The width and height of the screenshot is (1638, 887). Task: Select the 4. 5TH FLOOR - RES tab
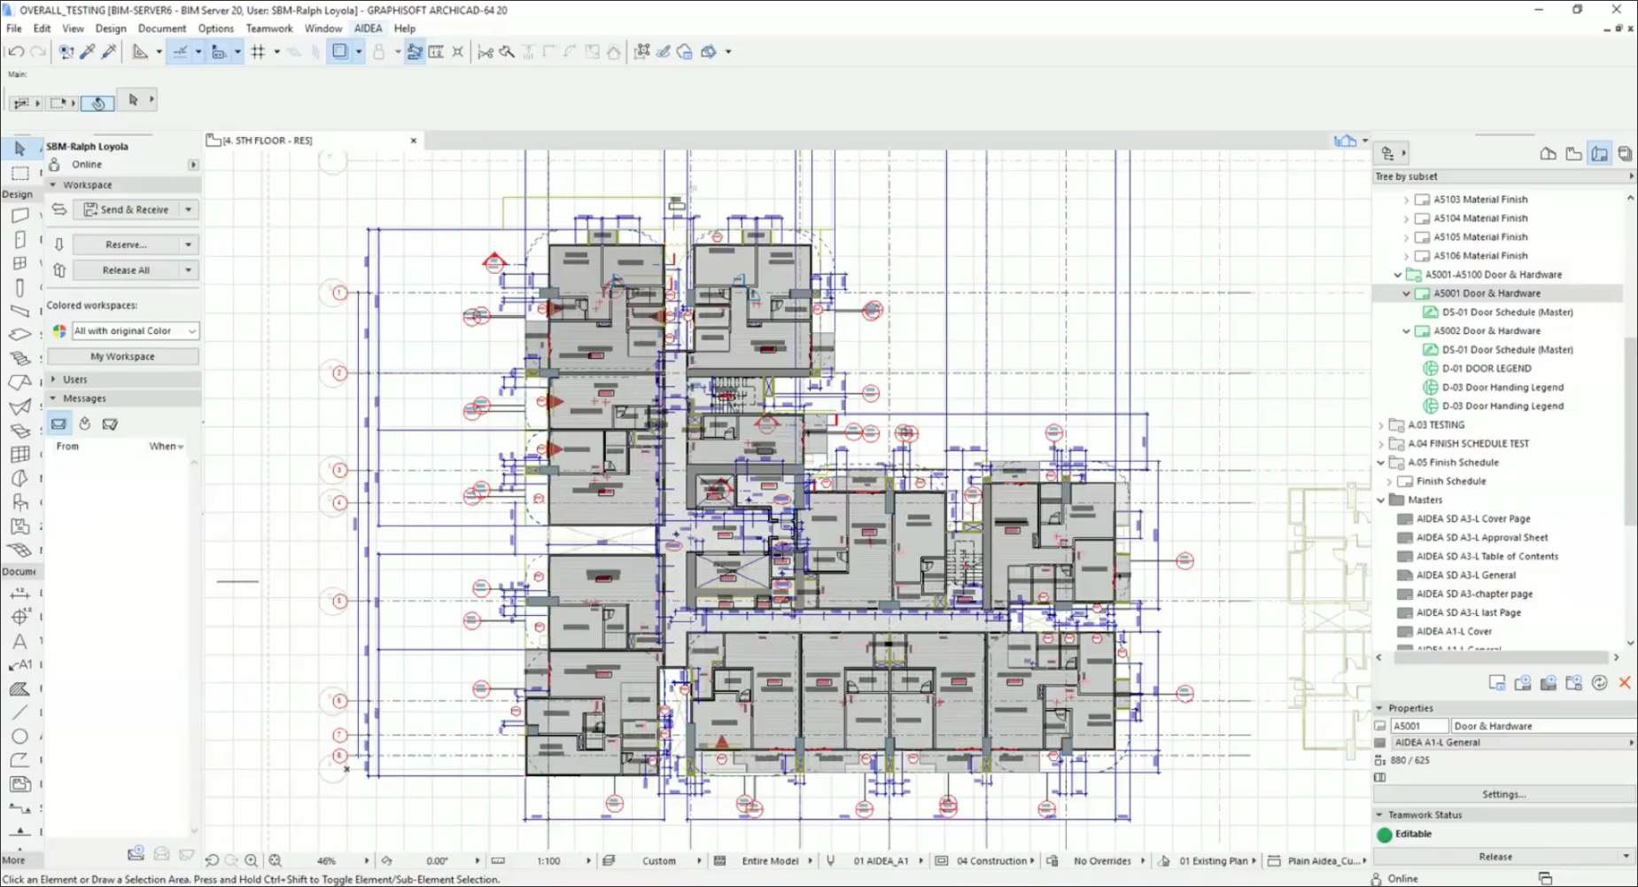pyautogui.click(x=313, y=140)
